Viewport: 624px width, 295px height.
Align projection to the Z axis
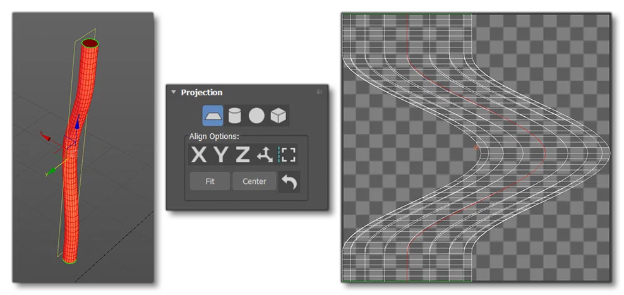click(243, 155)
